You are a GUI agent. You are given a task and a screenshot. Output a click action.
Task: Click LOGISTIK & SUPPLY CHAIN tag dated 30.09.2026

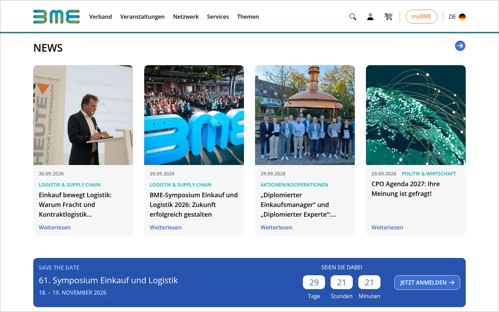(x=70, y=185)
